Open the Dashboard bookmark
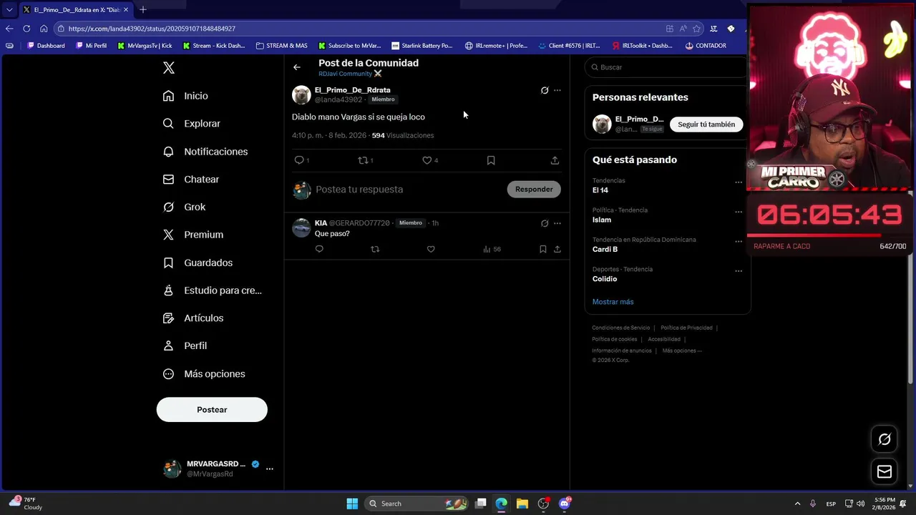The image size is (916, 515). tap(47, 46)
